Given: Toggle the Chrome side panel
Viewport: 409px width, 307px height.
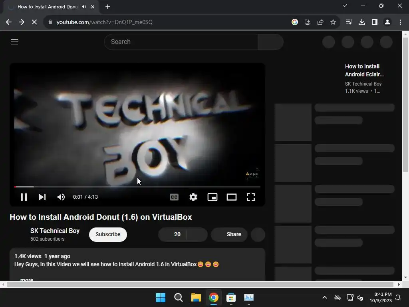Looking at the screenshot, I should tap(375, 22).
